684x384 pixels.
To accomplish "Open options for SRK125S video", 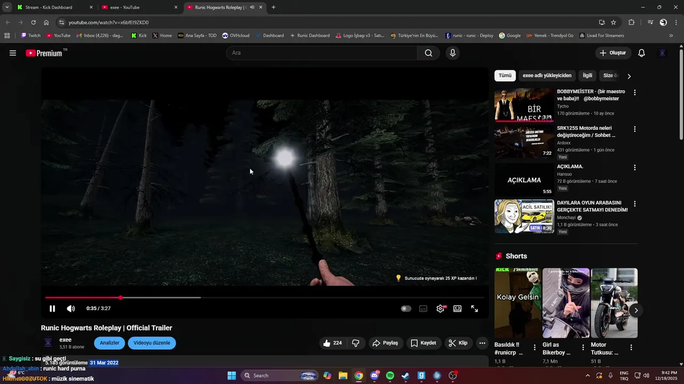I will coord(635,129).
